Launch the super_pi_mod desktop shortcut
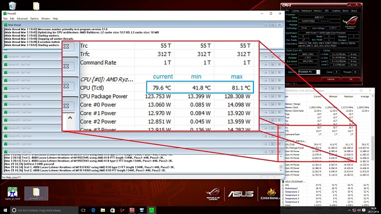 click(12, 193)
